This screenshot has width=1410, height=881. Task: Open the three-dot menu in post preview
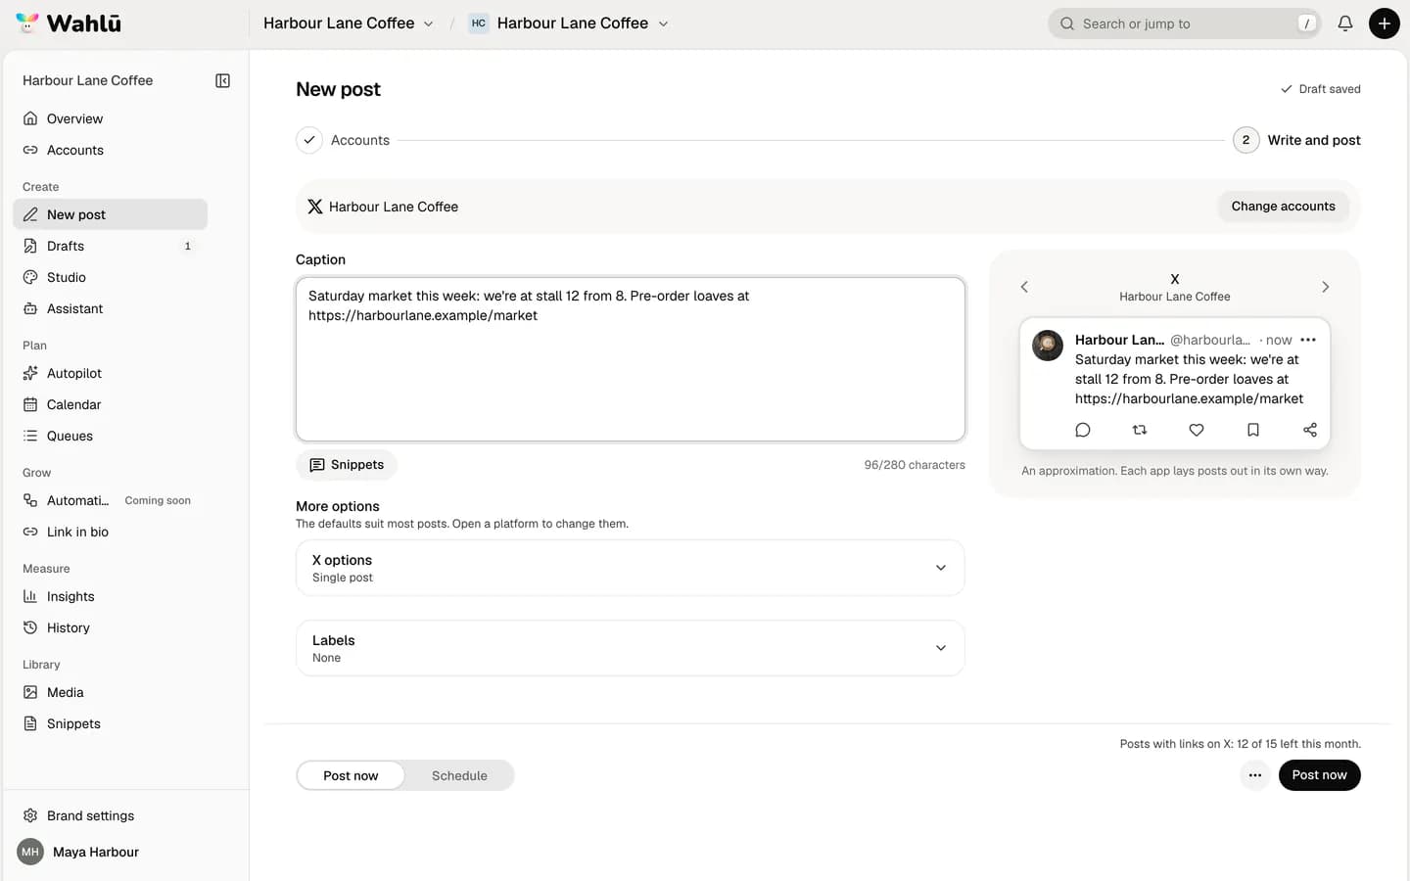(1308, 340)
